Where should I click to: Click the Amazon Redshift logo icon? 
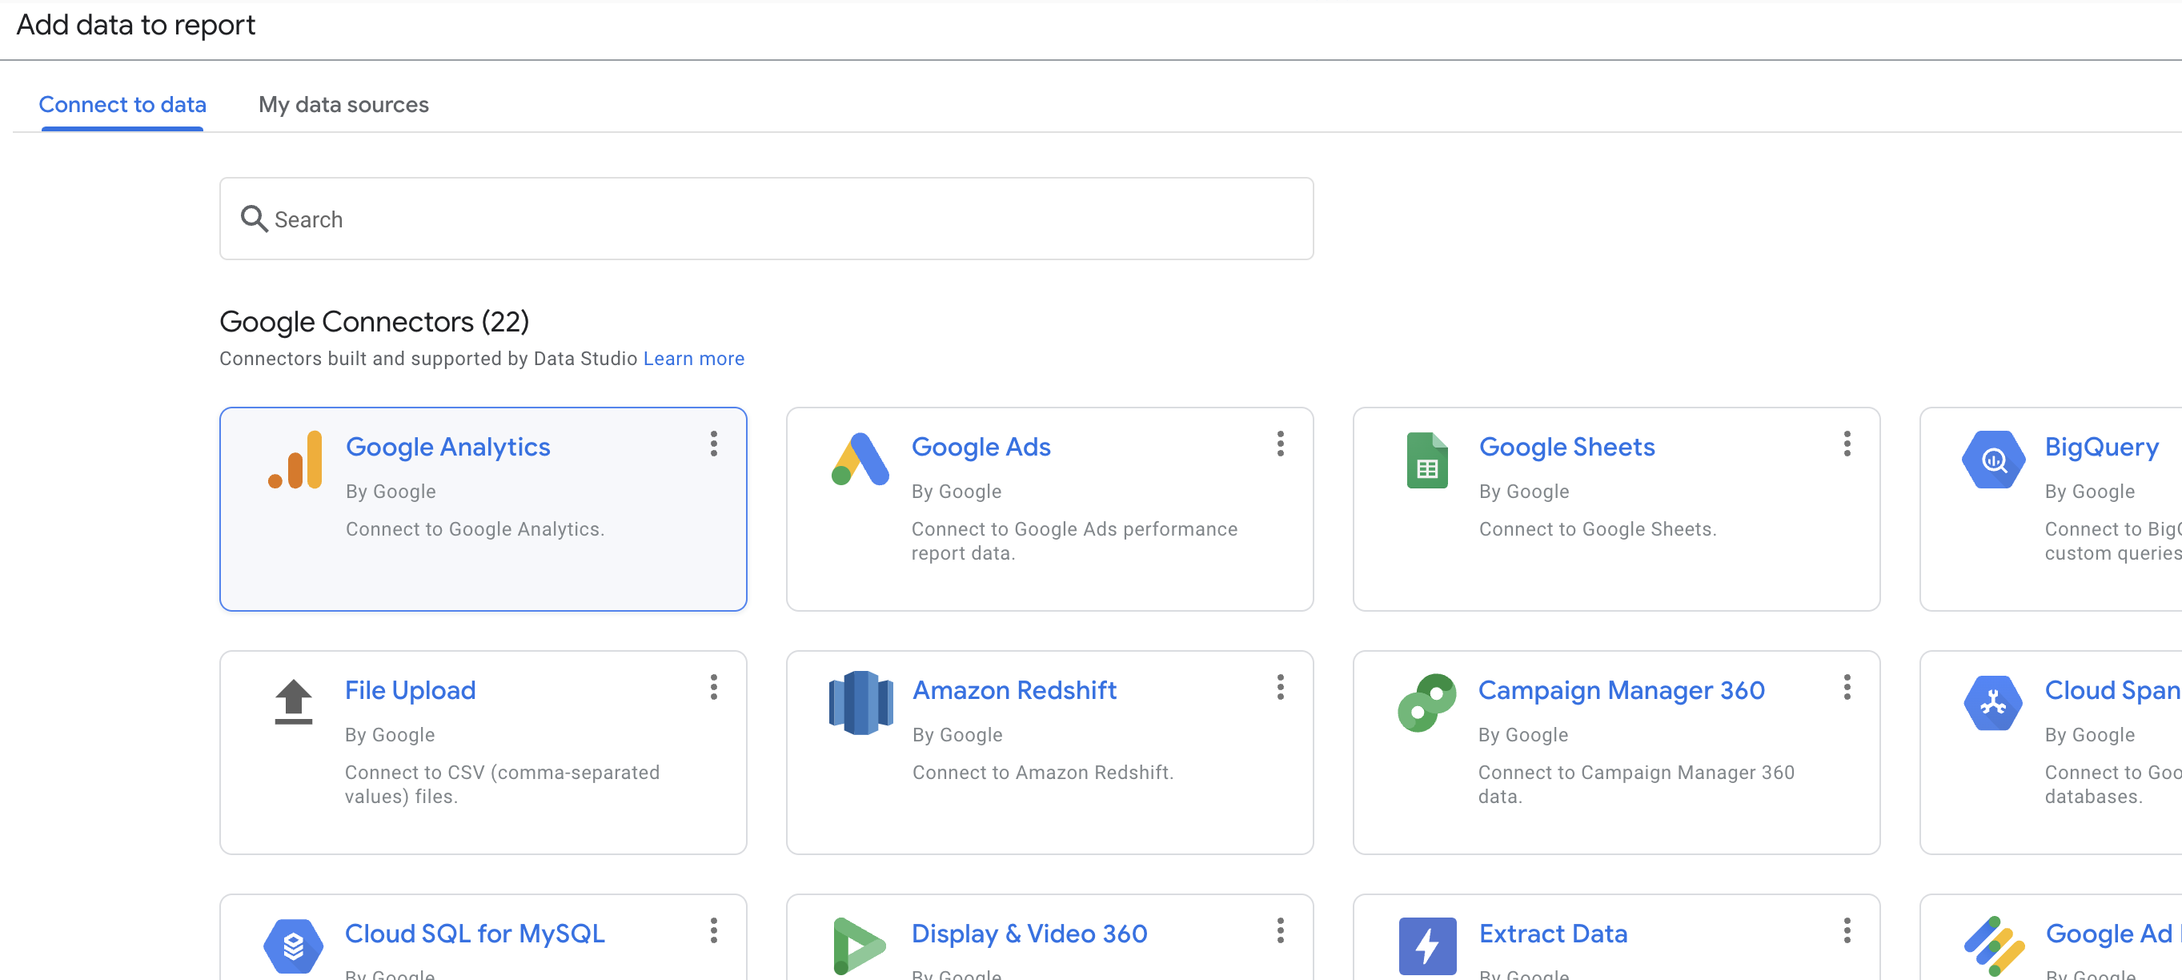click(x=860, y=702)
